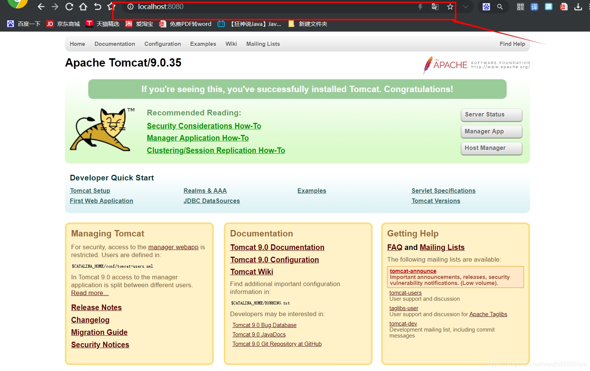The width and height of the screenshot is (590, 371).
Task: Open the Security Notices link
Action: pyautogui.click(x=100, y=345)
